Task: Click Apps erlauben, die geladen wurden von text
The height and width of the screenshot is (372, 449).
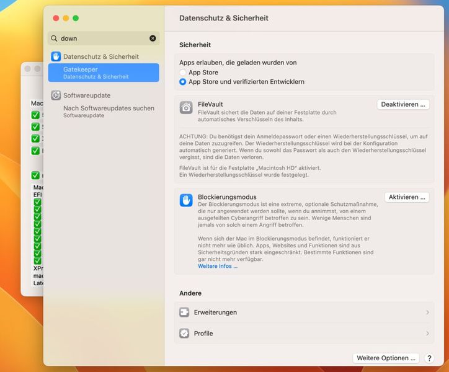Action: coord(238,63)
